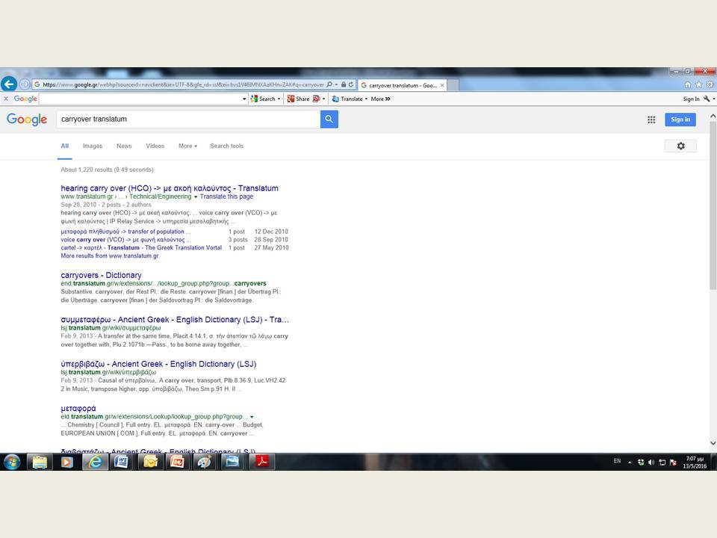
Task: Go back with the browser back arrow
Action: pyautogui.click(x=9, y=84)
